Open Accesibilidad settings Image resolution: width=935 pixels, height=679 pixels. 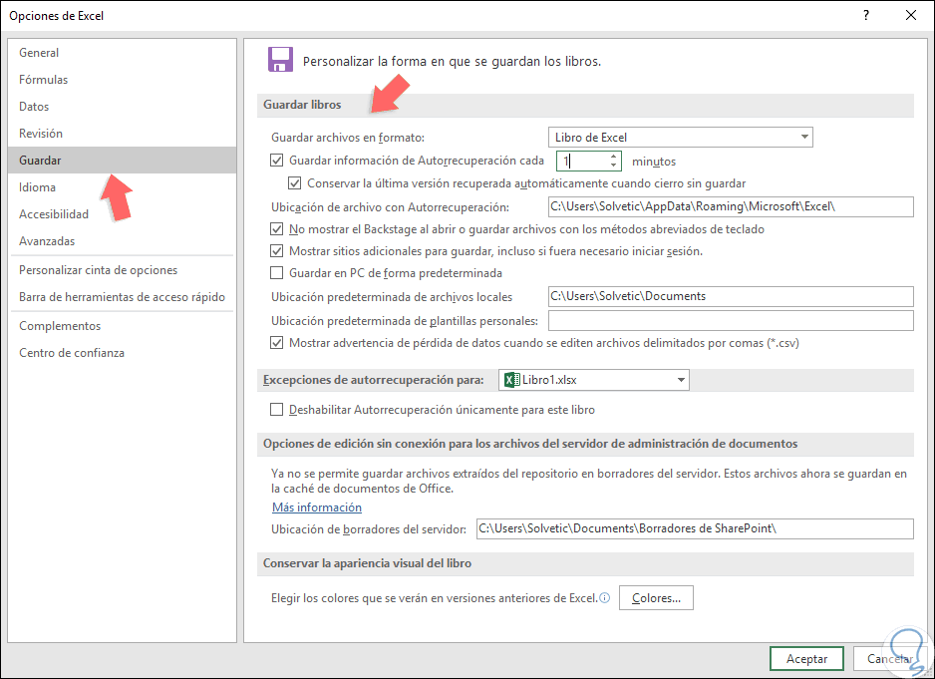pos(123,213)
